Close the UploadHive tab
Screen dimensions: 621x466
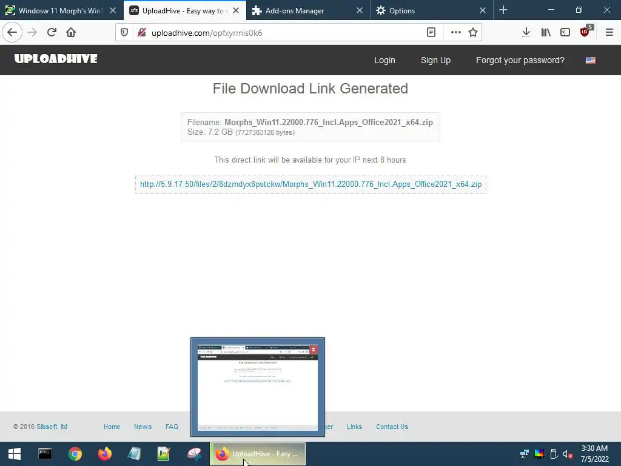[x=236, y=11]
